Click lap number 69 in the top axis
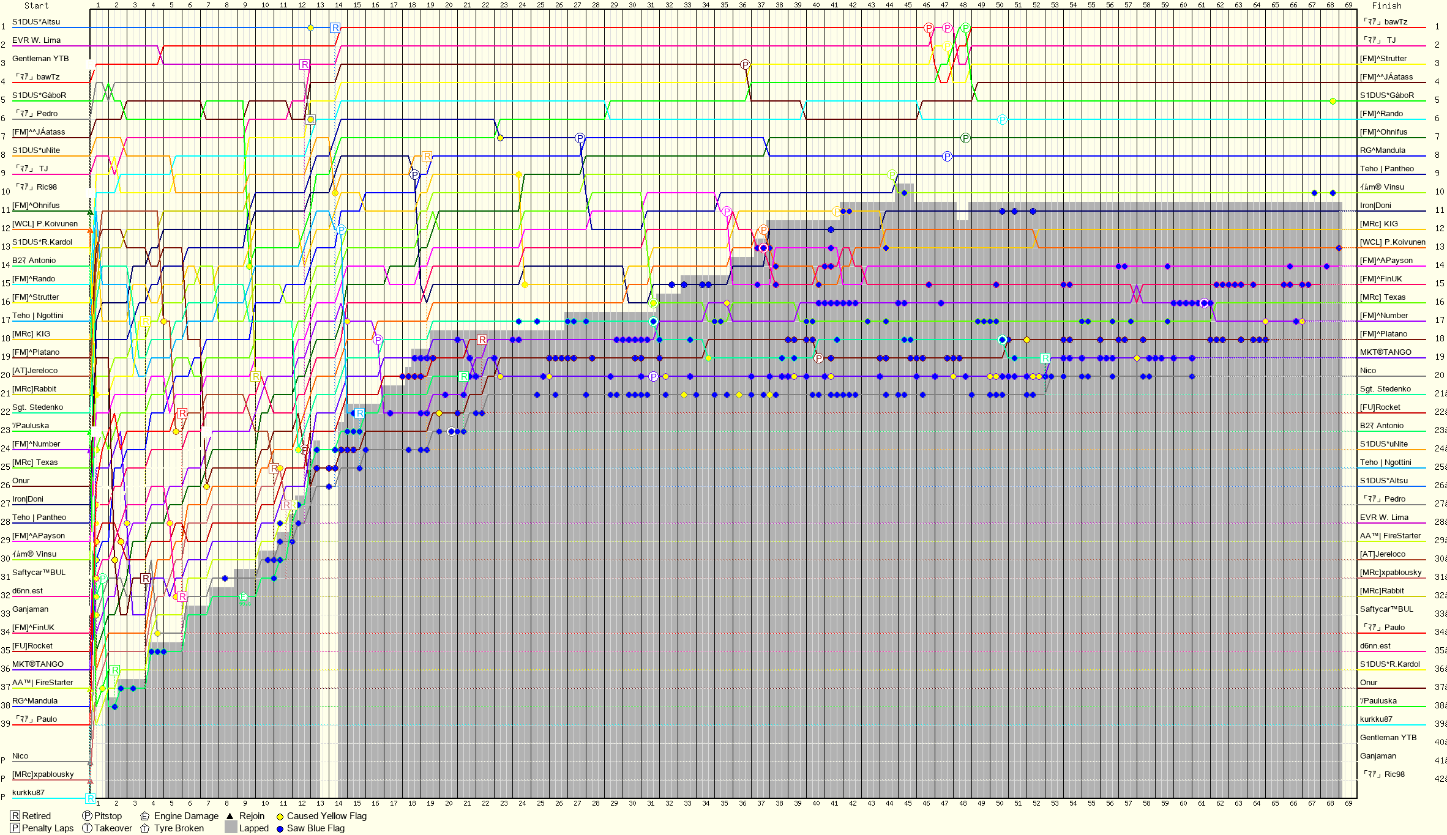The width and height of the screenshot is (1447, 835). [x=1348, y=5]
